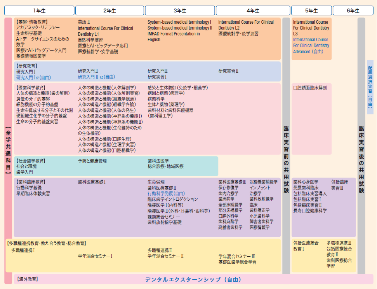Click 歯科法医学 course
The width and height of the screenshot is (377, 289).
point(158,161)
